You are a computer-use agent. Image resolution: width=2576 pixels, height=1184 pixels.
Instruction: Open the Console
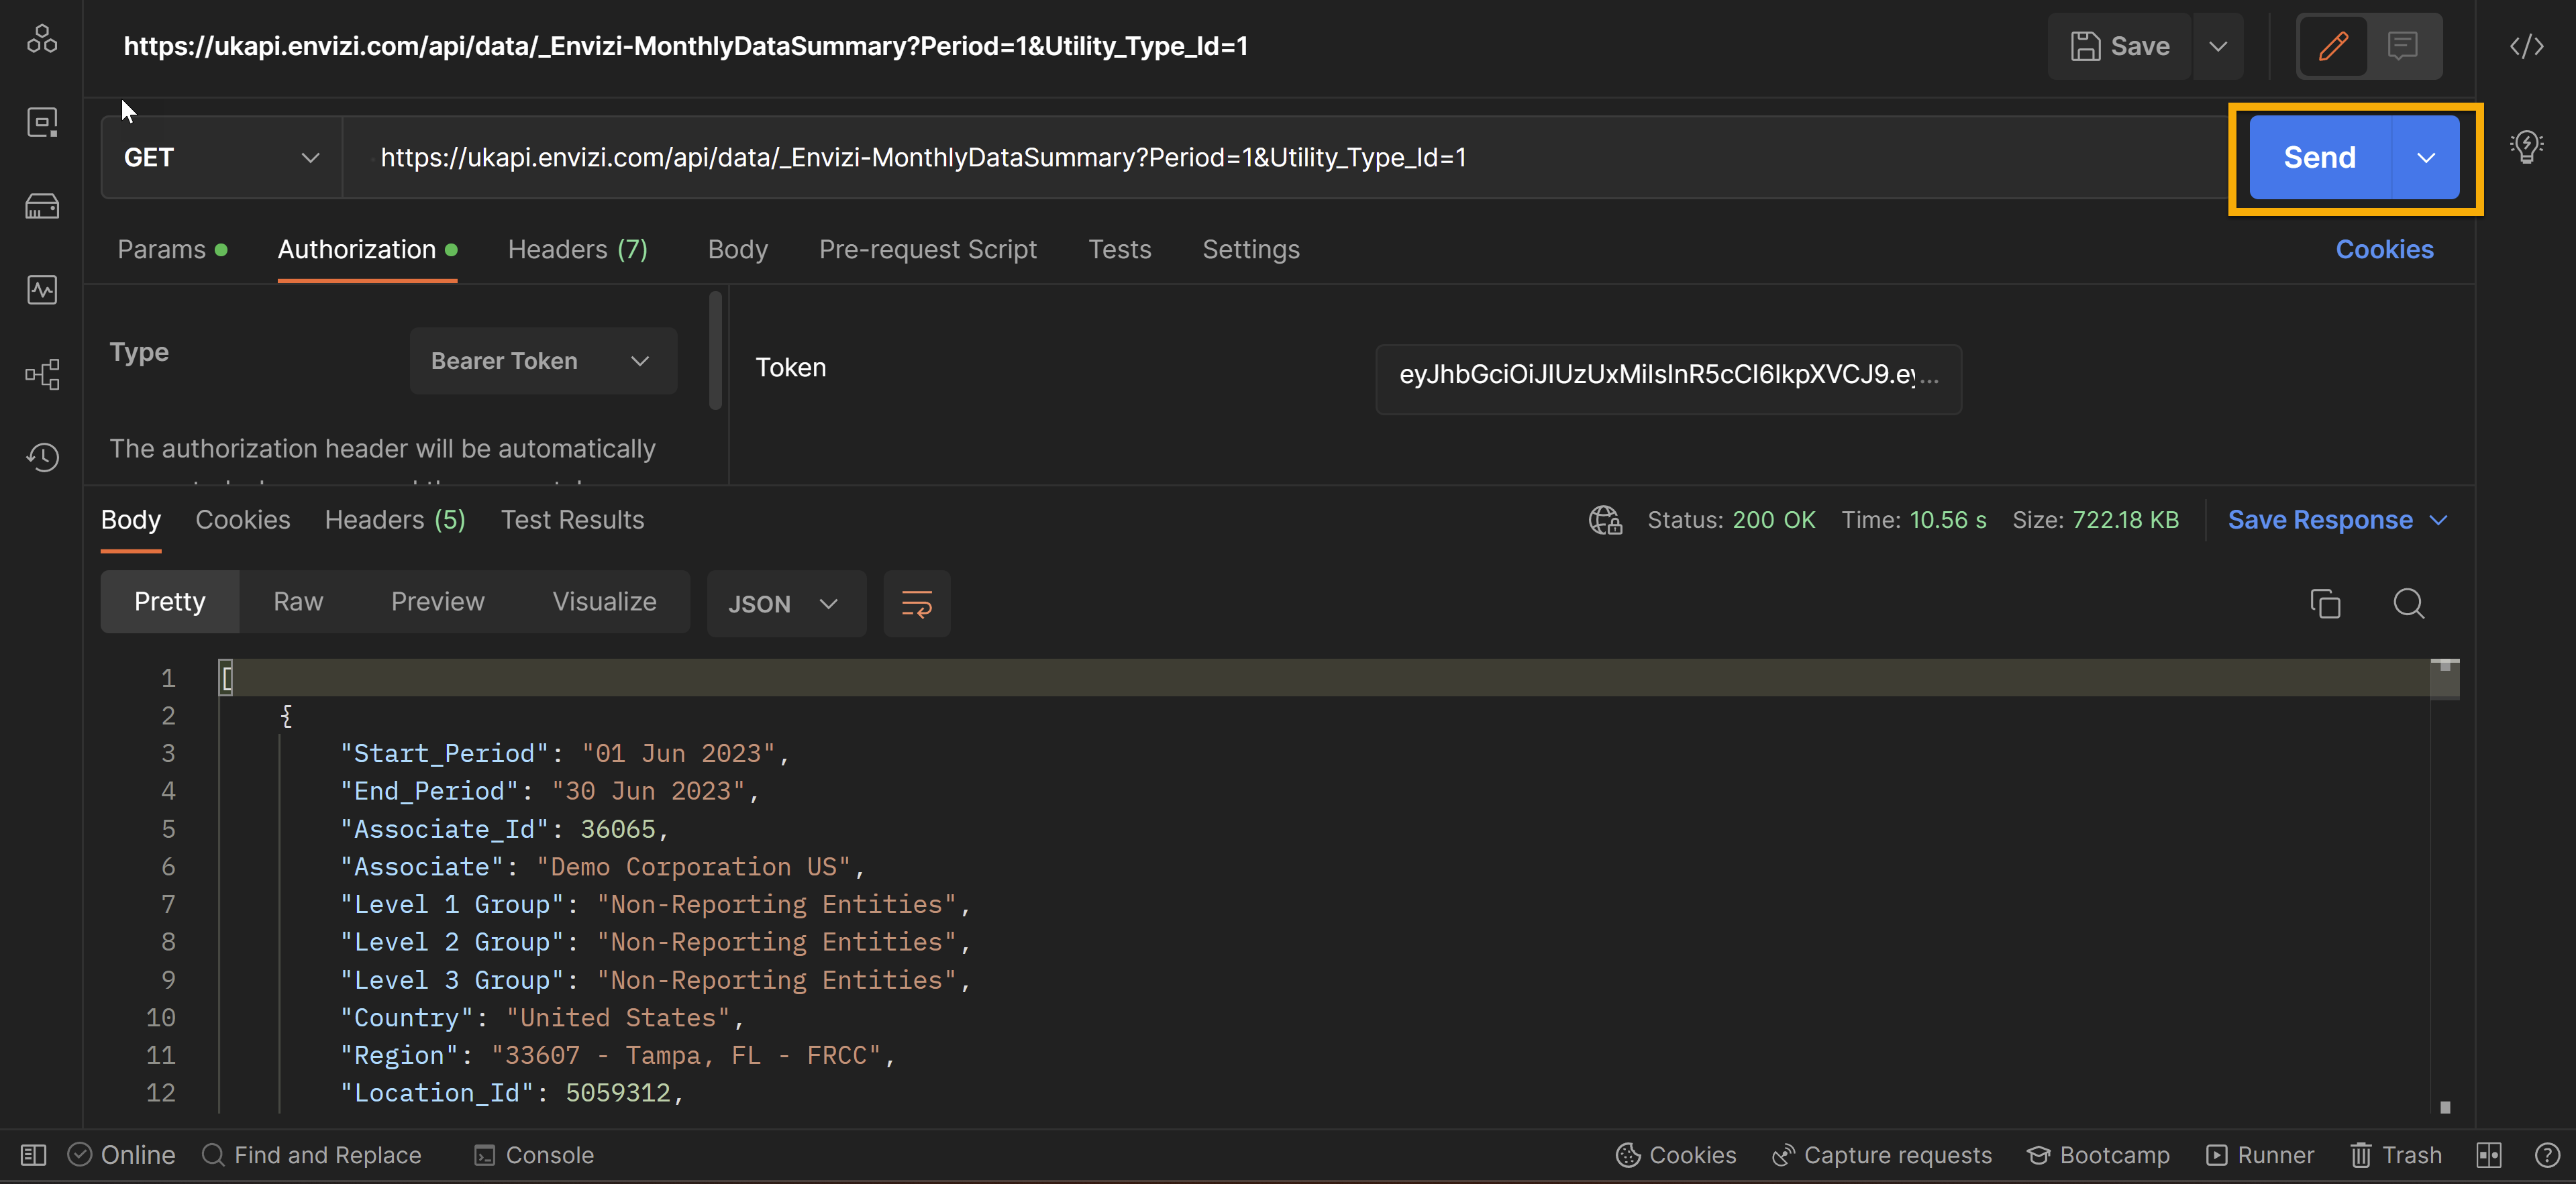(x=534, y=1155)
